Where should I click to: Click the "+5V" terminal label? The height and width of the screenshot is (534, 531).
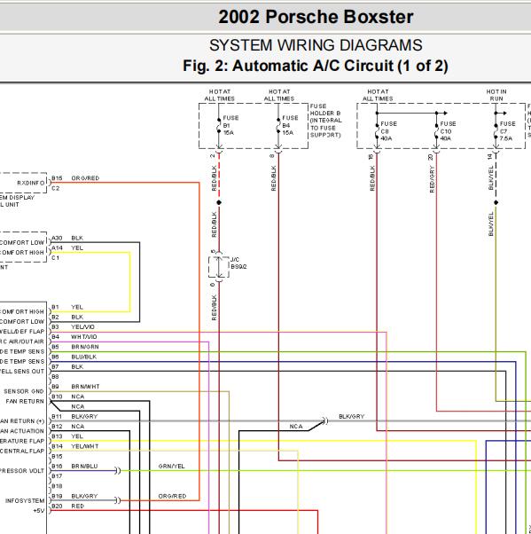coord(38,511)
